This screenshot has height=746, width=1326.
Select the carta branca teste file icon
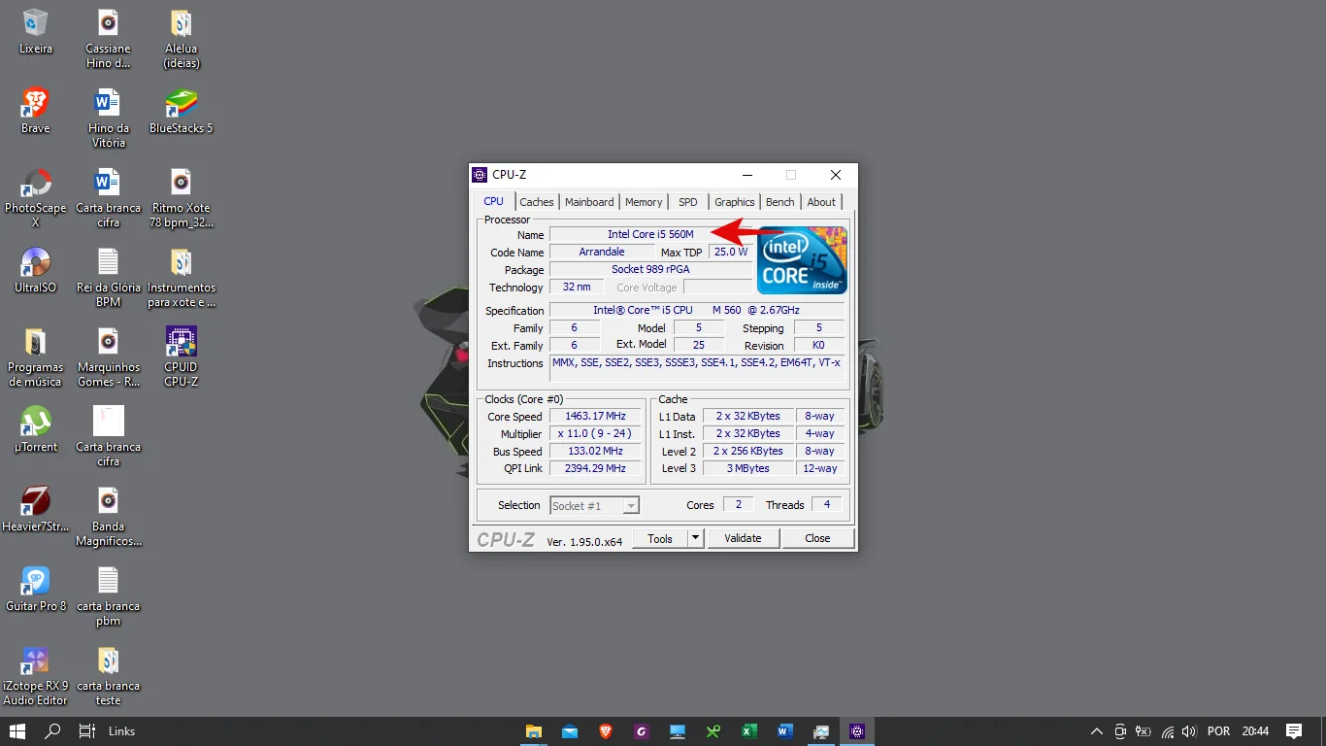click(109, 675)
